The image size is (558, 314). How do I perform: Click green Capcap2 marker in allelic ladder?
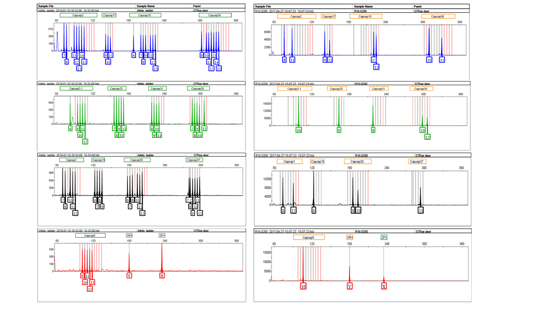[x=78, y=15]
